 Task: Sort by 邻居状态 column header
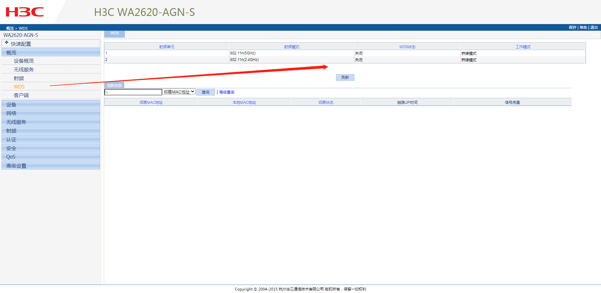pos(326,103)
